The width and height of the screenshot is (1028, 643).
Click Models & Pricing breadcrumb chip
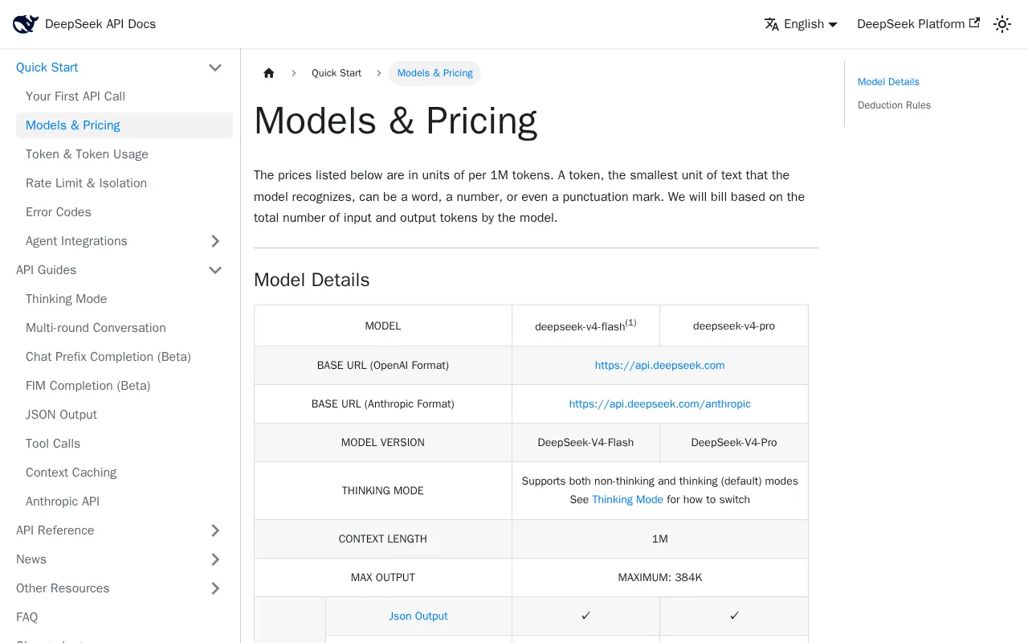point(434,73)
